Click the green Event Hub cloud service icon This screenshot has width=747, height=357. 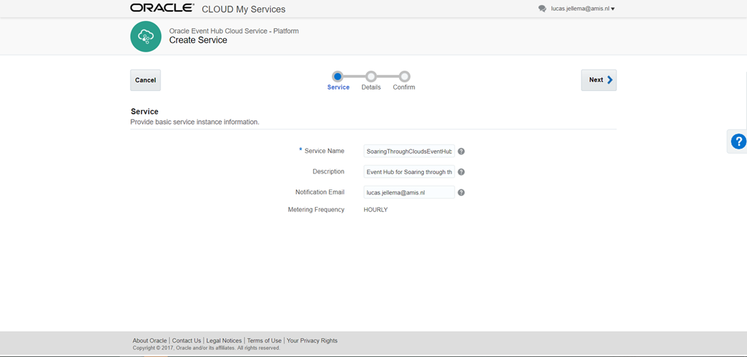tap(146, 36)
